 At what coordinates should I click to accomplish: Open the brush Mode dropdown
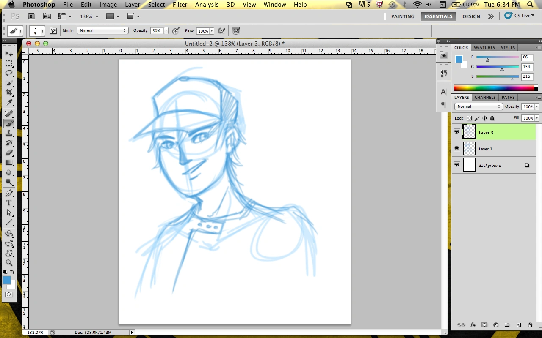click(102, 31)
